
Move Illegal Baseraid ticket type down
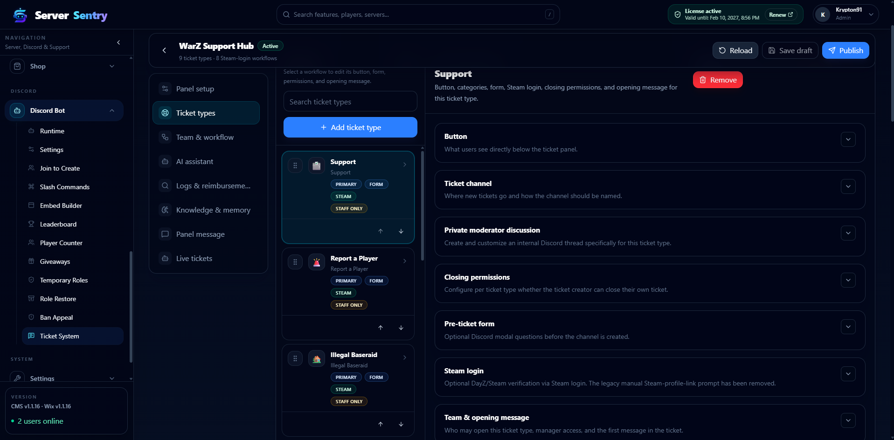[x=401, y=424]
